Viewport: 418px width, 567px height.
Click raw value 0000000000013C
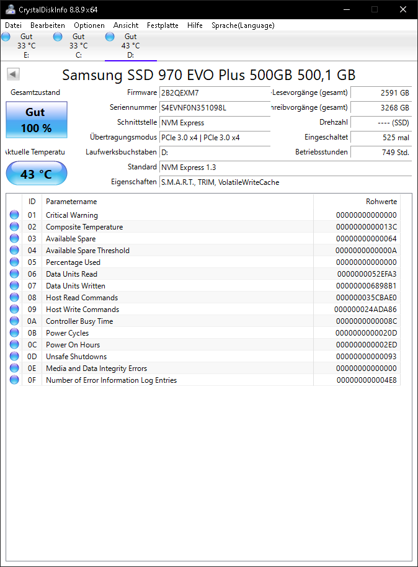pos(367,226)
